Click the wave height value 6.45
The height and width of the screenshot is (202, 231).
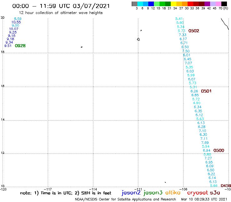(x=188, y=59)
